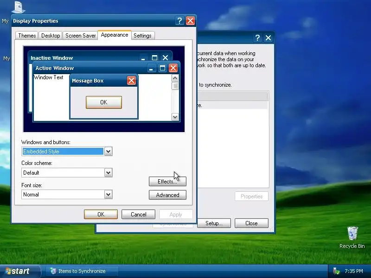371x278 pixels.
Task: Open the Advanced appearance settings
Action: coord(167,195)
